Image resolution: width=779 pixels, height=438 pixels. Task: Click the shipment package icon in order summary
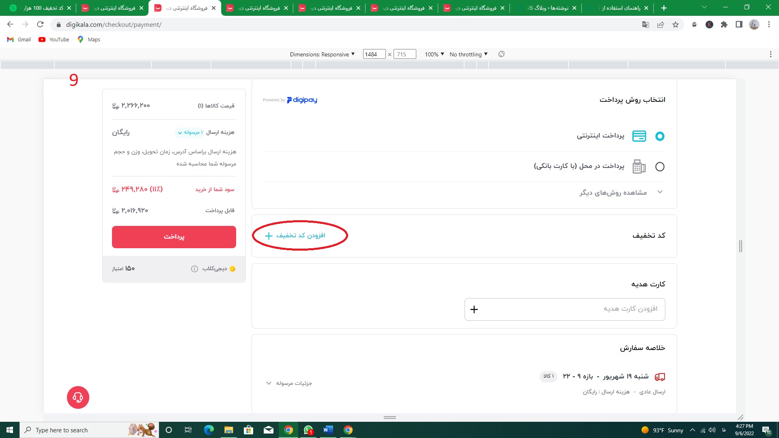[x=659, y=376]
